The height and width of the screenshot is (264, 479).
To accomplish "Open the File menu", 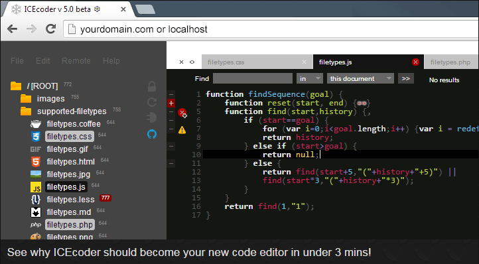I will pos(17,61).
